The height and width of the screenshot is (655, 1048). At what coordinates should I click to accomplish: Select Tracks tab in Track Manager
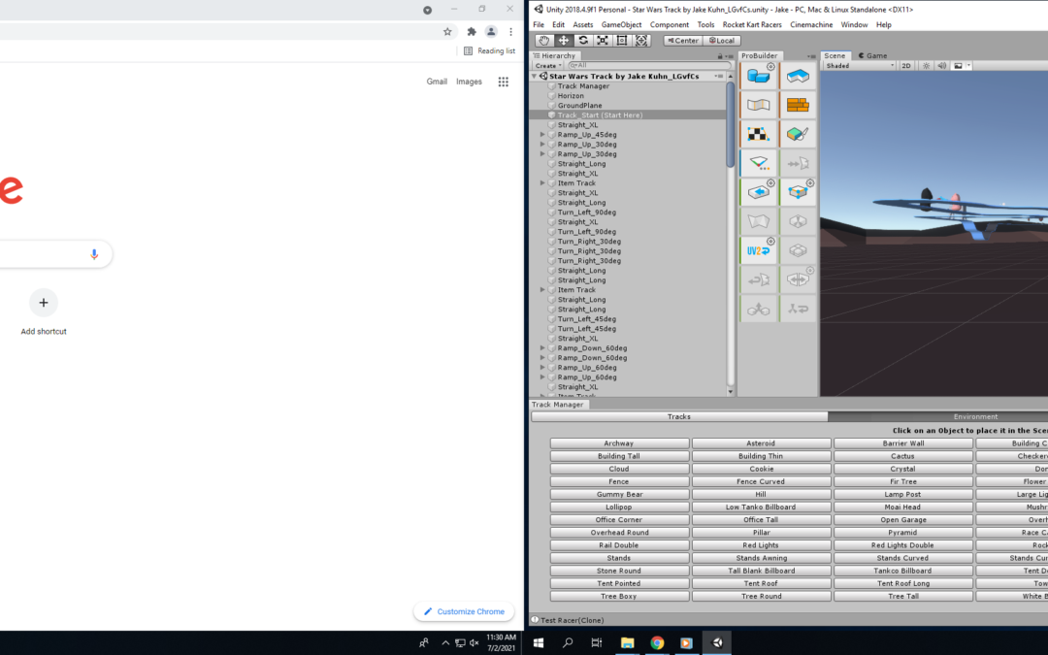(x=679, y=416)
